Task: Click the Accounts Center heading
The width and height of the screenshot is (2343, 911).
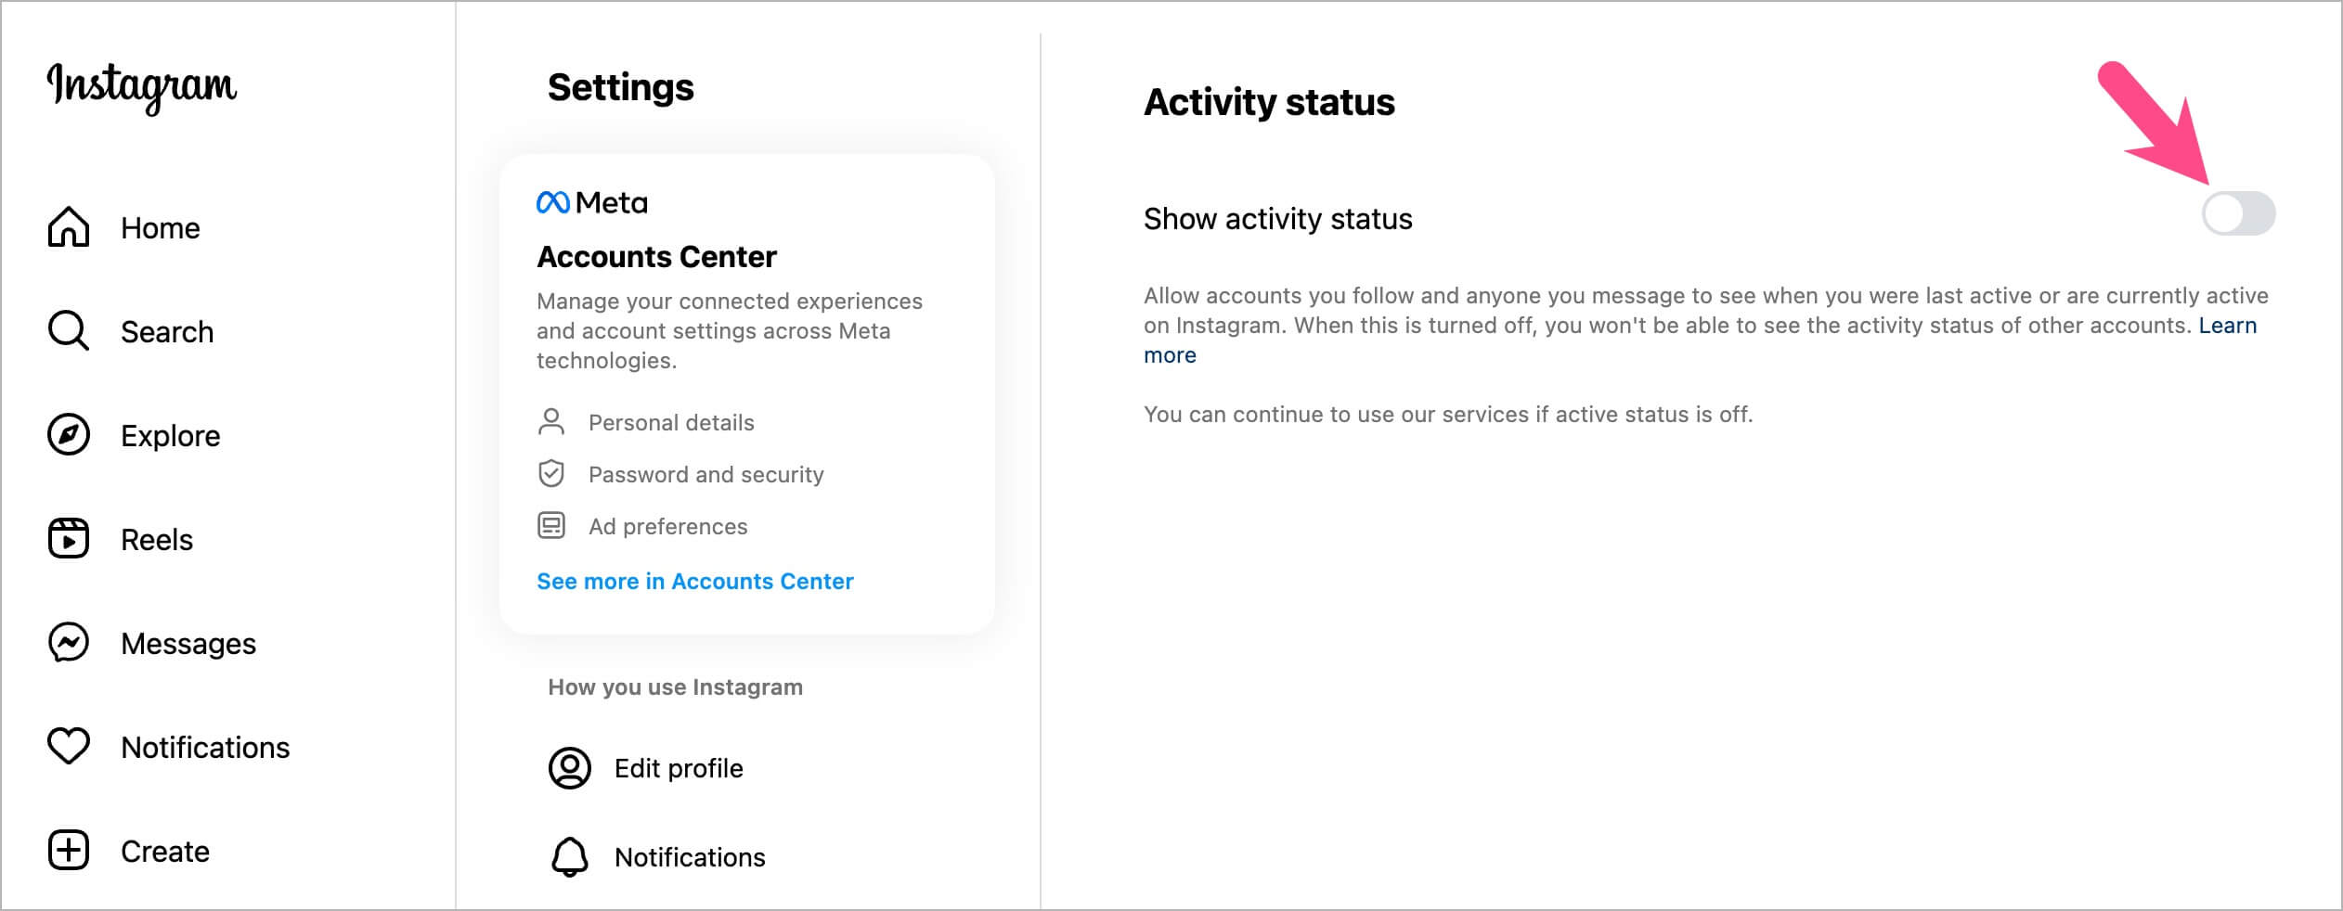Action: [x=656, y=257]
